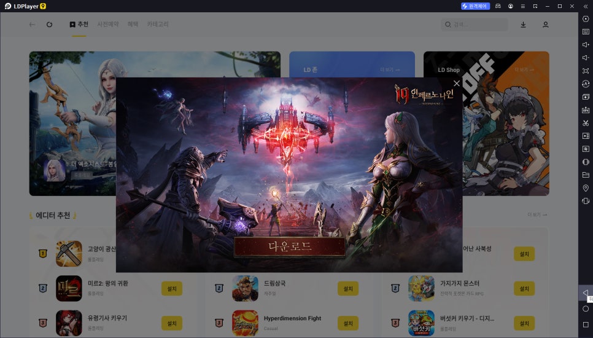Install 유령기사 키우기
The width and height of the screenshot is (593, 338).
[172, 323]
